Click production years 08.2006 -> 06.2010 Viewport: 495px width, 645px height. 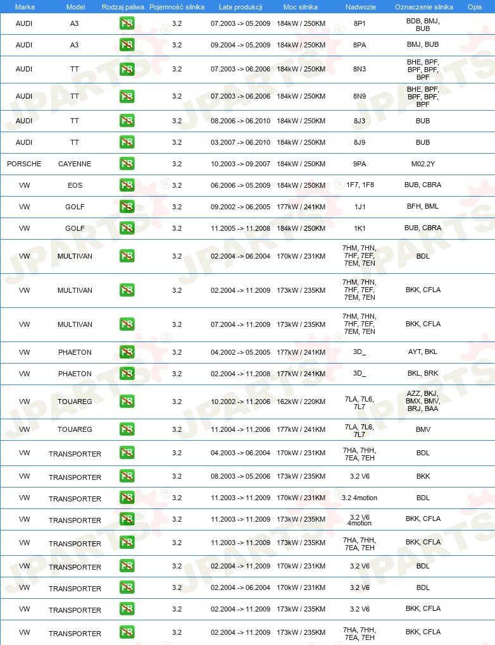pos(241,121)
